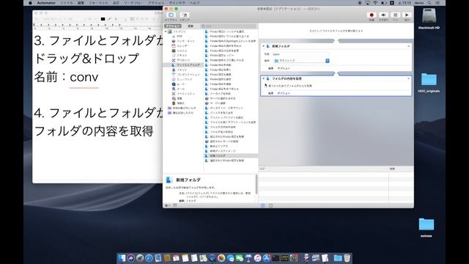Select メール category in library
469x264 pixels.
point(180,89)
